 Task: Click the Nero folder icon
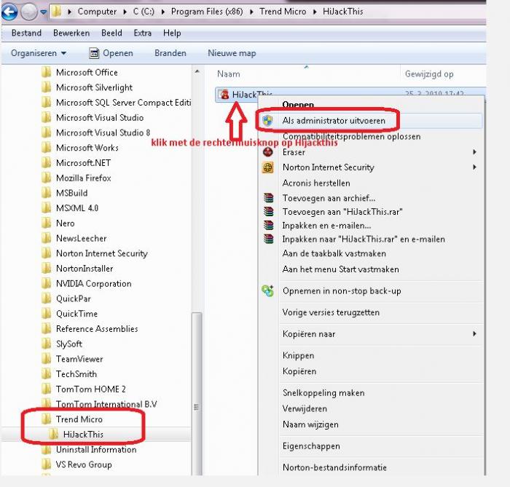pyautogui.click(x=47, y=223)
